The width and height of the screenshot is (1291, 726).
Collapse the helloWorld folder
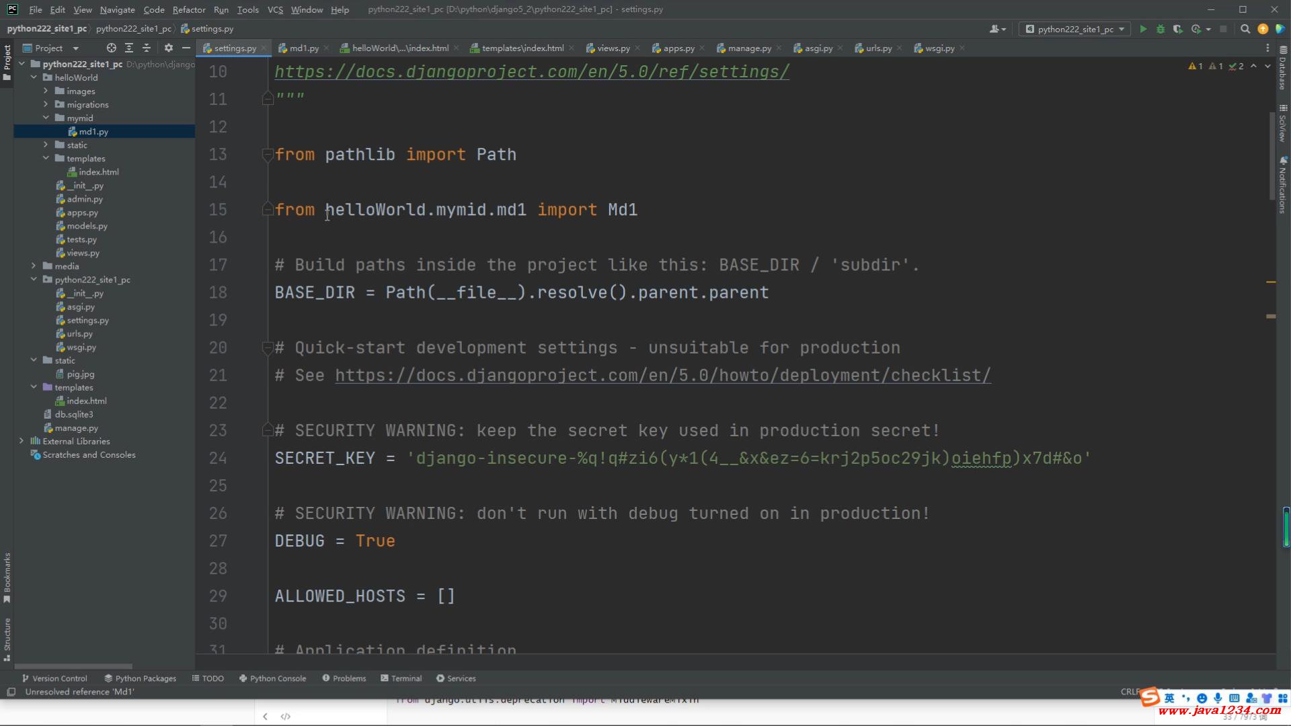coord(34,77)
